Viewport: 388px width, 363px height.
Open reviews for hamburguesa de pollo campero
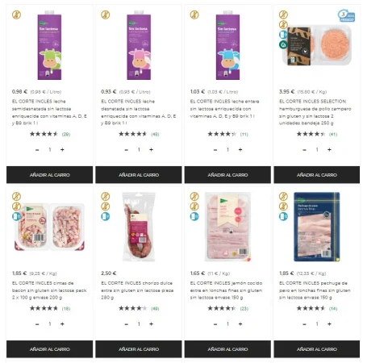click(333, 134)
